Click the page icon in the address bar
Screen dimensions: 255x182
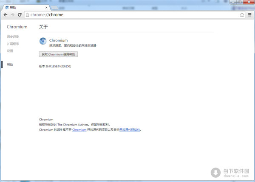(x=28, y=15)
